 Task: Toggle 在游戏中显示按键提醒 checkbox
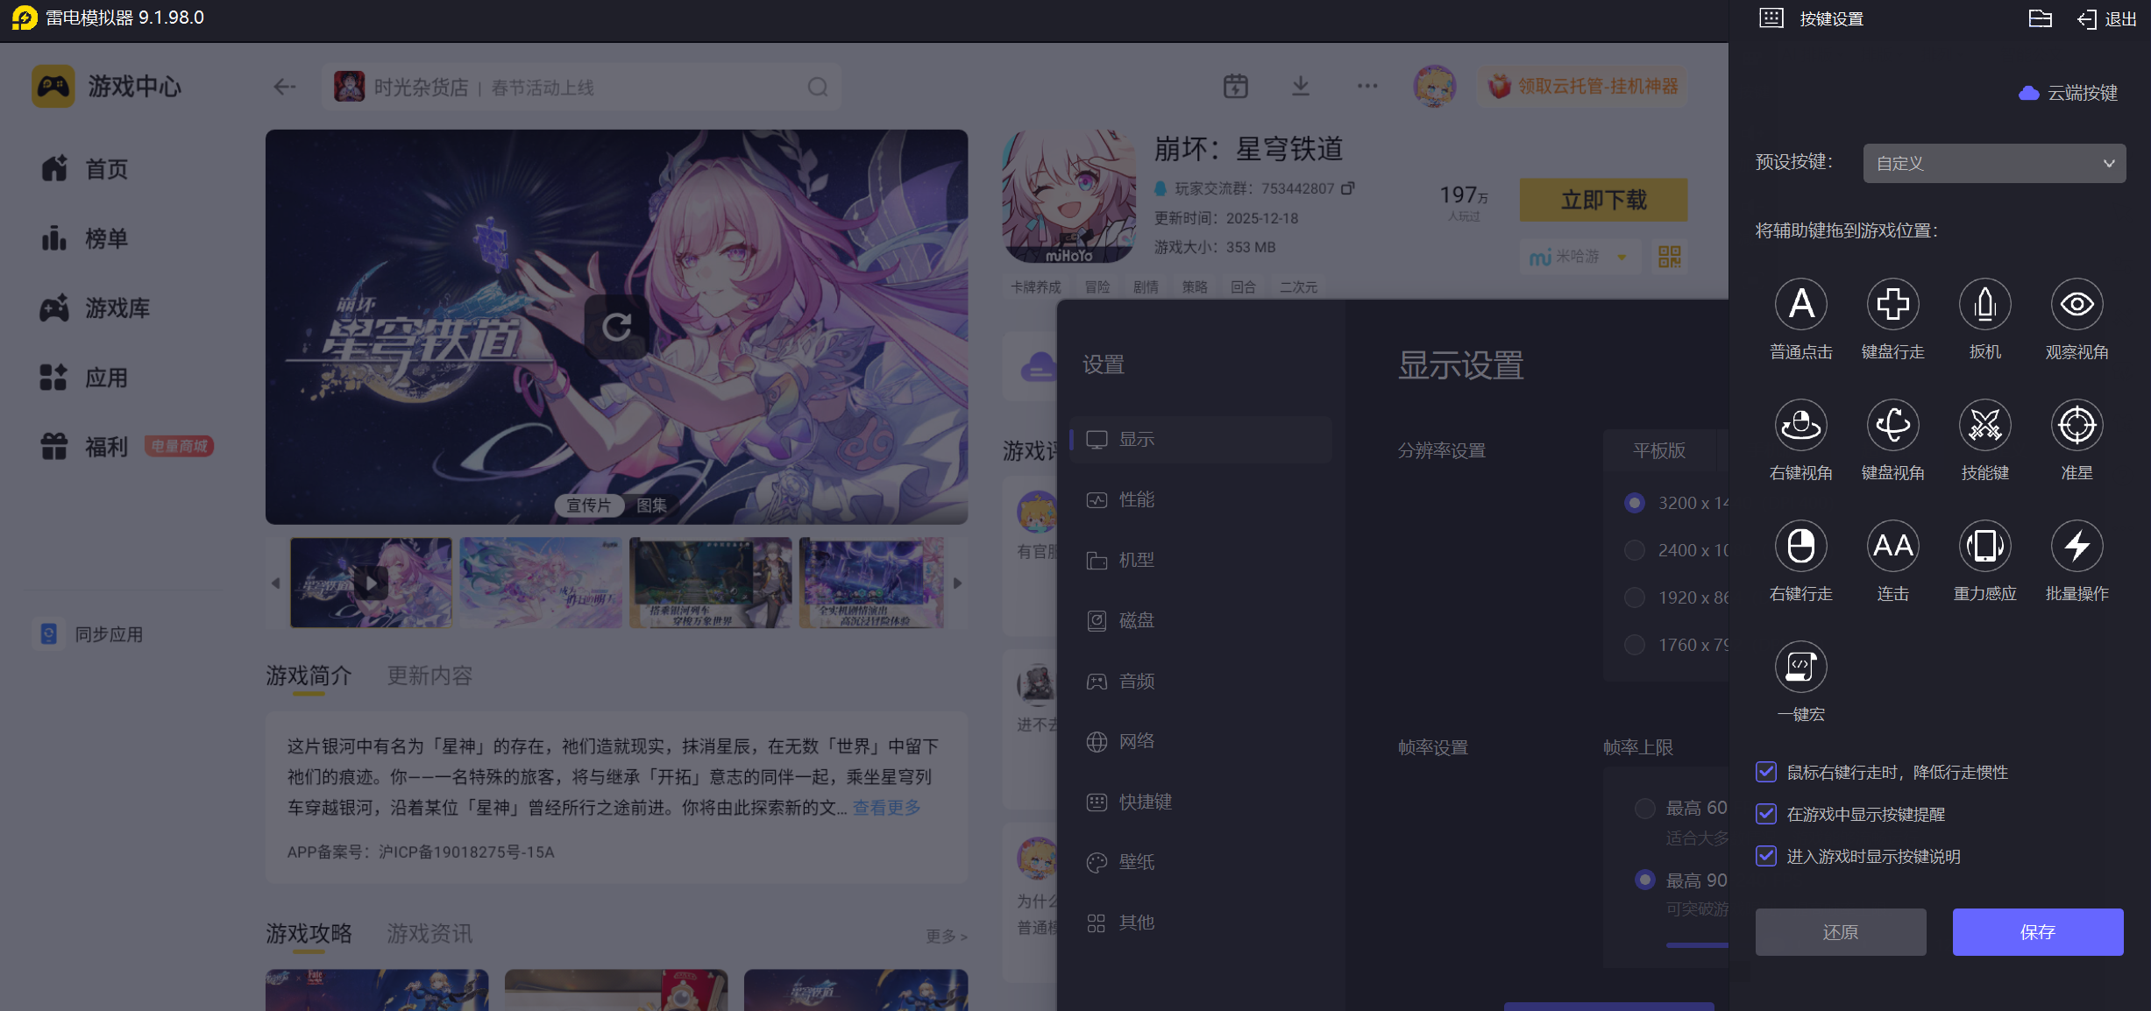(x=1766, y=814)
